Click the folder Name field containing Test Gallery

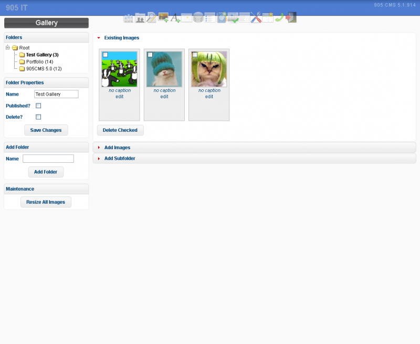tap(56, 94)
